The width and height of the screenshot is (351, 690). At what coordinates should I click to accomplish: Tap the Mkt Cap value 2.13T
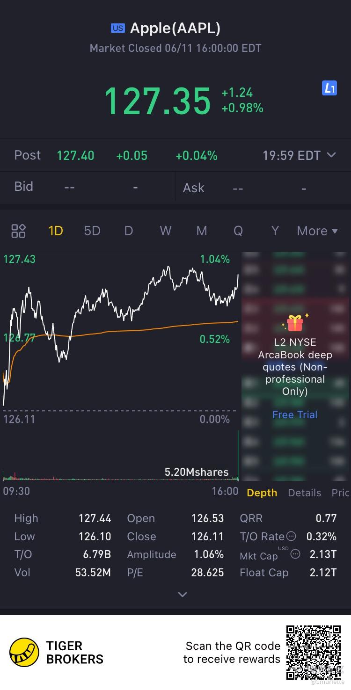click(323, 554)
